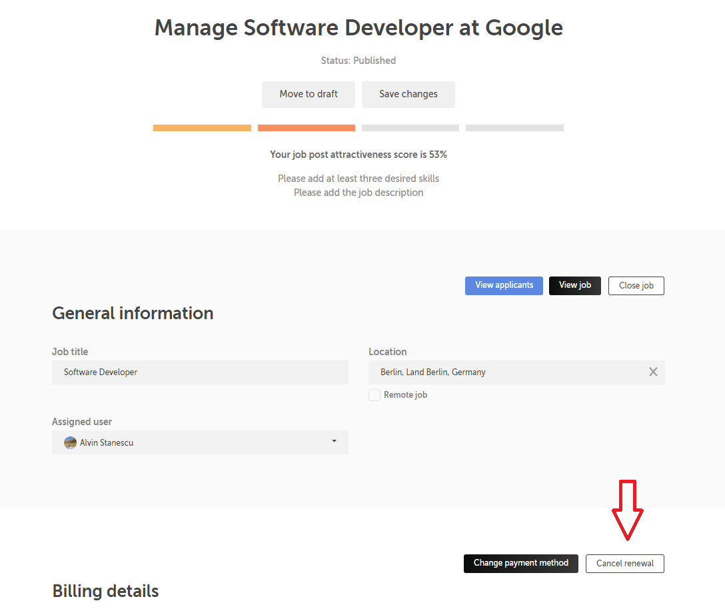
Task: Click the third grey attractiveness score segment
Action: click(410, 128)
